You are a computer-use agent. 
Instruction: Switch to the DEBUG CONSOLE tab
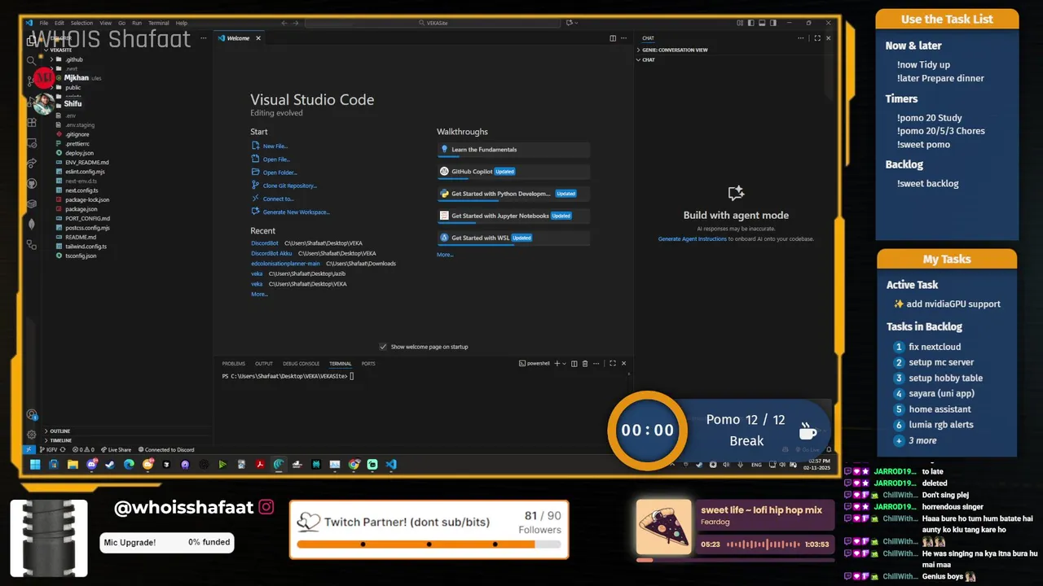point(301,364)
